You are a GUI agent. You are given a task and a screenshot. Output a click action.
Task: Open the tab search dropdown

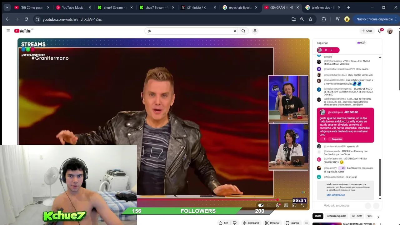point(7,7)
